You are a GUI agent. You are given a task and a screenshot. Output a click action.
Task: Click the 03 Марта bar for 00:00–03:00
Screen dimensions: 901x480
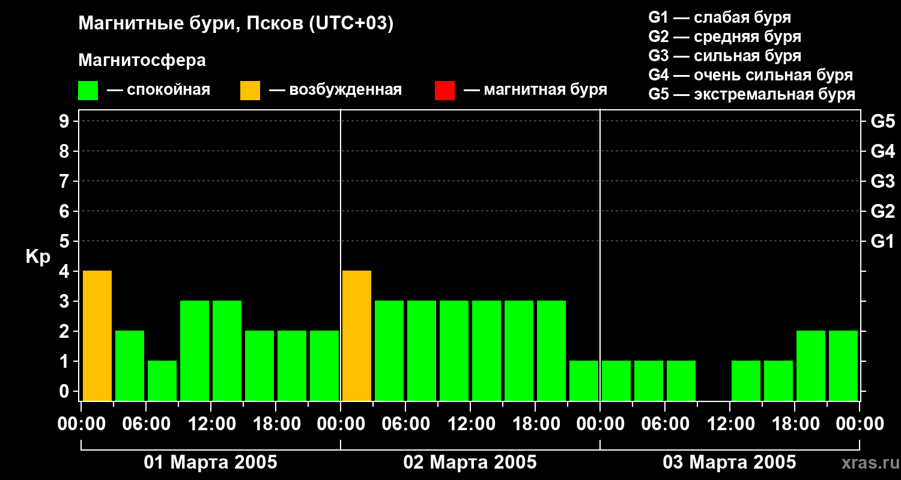pyautogui.click(x=616, y=380)
